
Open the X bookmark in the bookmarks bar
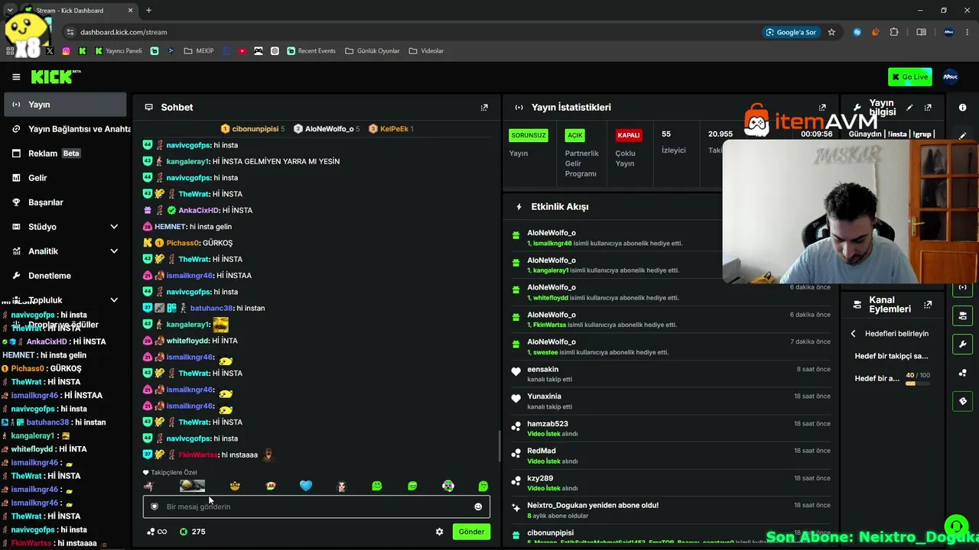(50, 51)
